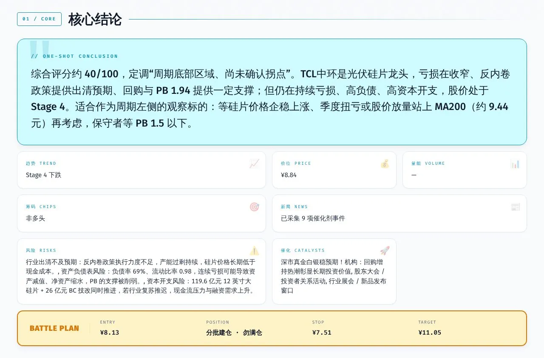This screenshot has height=358, width=544.
Task: Click the 趋势 TREND card label
Action: pos(41,163)
